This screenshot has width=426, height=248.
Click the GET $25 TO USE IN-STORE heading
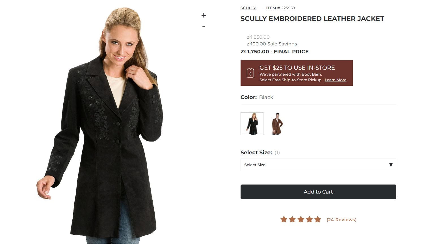coord(297,68)
